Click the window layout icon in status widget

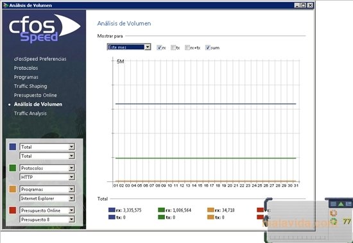[349, 204]
